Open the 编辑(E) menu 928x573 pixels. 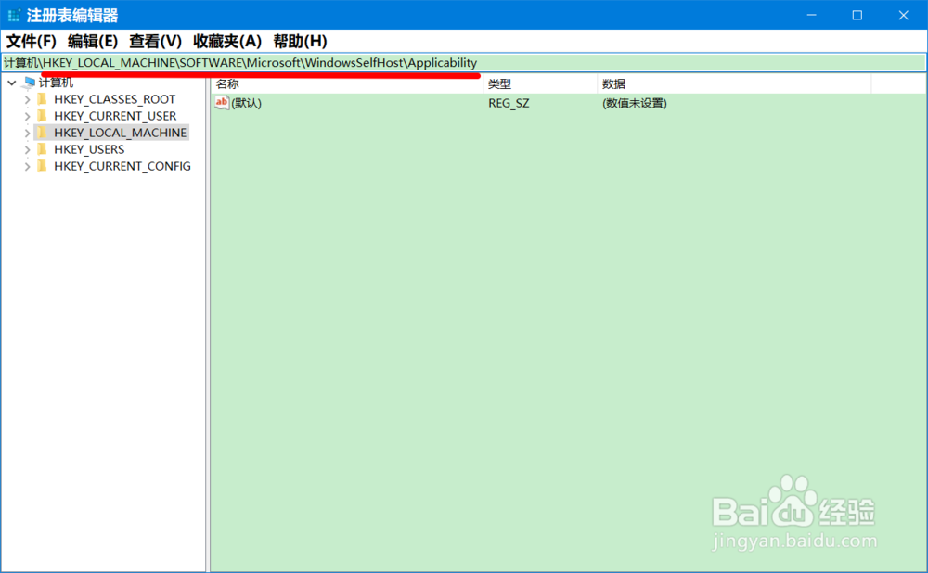pyautogui.click(x=93, y=42)
